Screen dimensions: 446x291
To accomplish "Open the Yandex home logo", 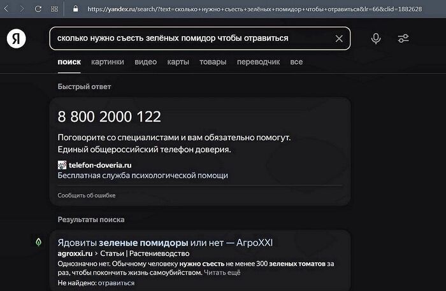I will click(16, 38).
